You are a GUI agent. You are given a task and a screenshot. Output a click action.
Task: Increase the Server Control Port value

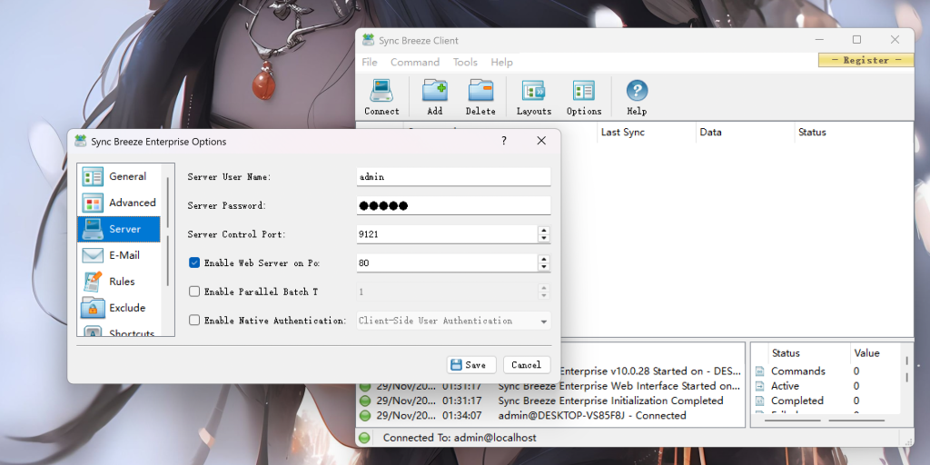(544, 230)
